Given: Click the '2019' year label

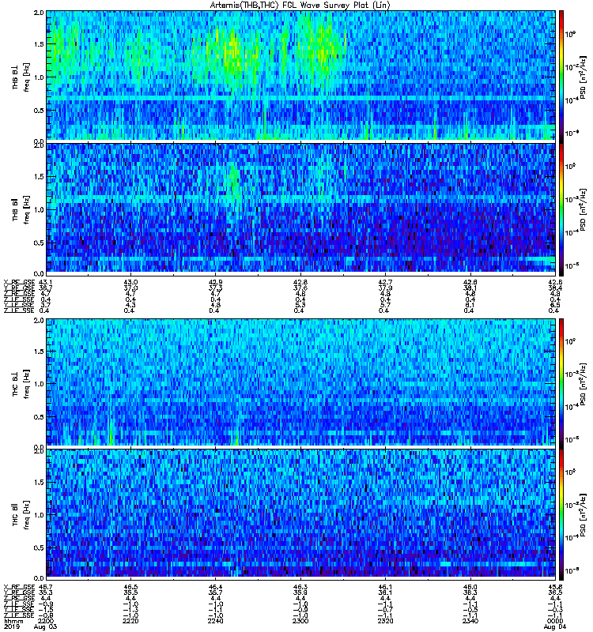Looking at the screenshot, I should (x=11, y=626).
